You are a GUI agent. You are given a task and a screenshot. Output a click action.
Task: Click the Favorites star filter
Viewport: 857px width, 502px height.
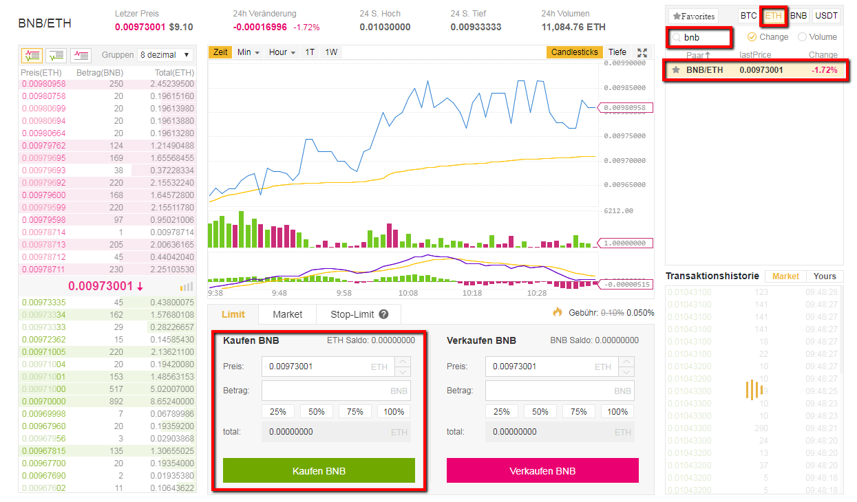[693, 16]
